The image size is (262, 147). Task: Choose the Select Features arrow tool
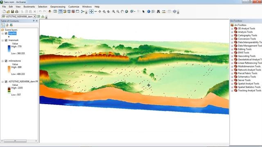point(143,11)
